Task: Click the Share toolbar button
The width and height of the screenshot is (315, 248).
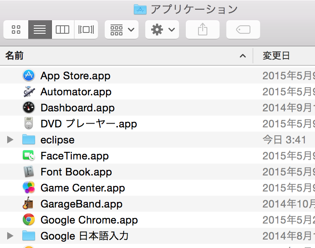Action: coord(203,30)
